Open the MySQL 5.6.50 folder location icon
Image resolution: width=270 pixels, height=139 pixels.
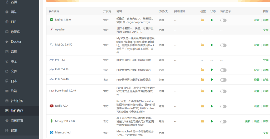pyautogui.click(x=202, y=45)
